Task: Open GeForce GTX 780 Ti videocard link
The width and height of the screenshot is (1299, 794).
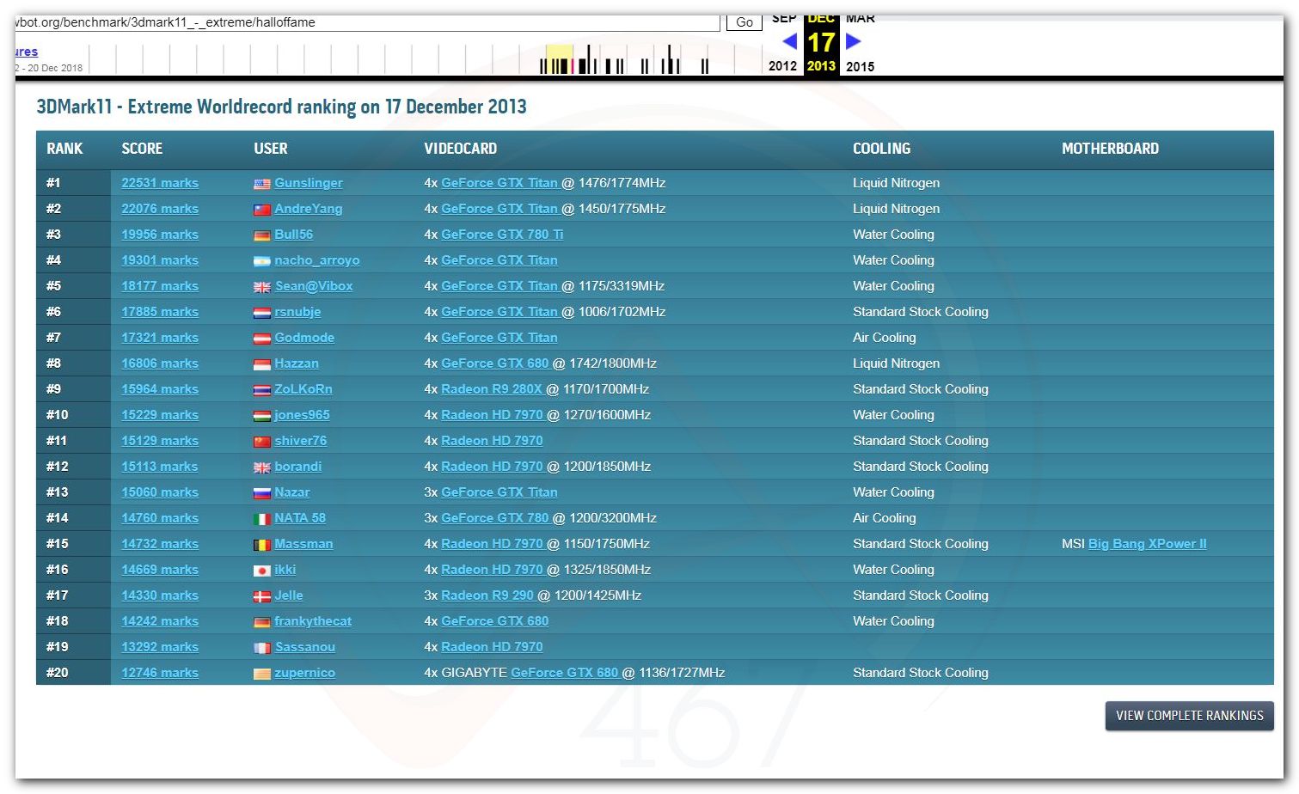Action: pos(502,235)
